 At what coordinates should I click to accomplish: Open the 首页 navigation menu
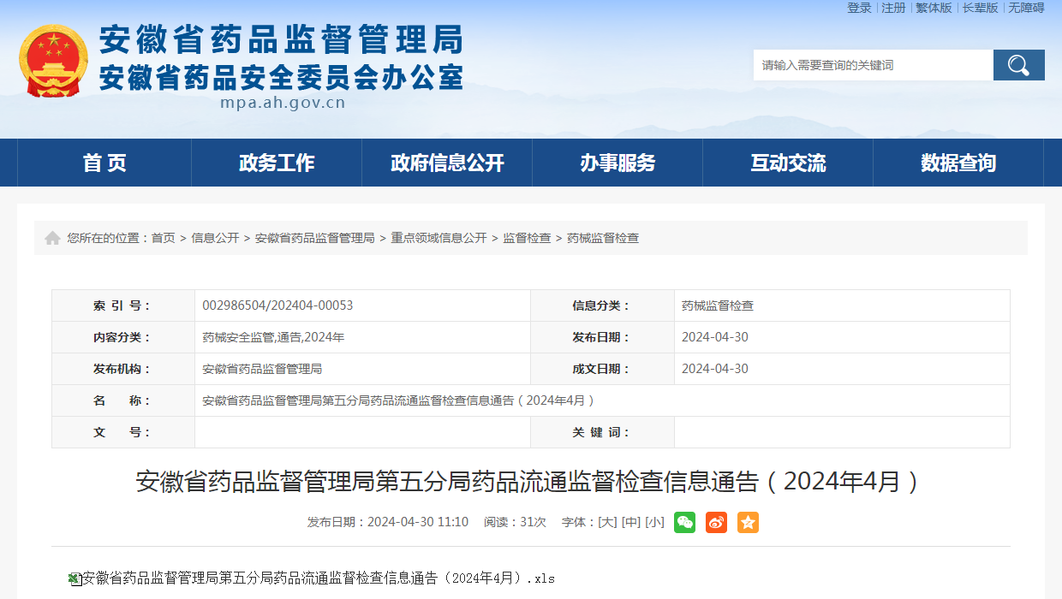click(x=104, y=163)
